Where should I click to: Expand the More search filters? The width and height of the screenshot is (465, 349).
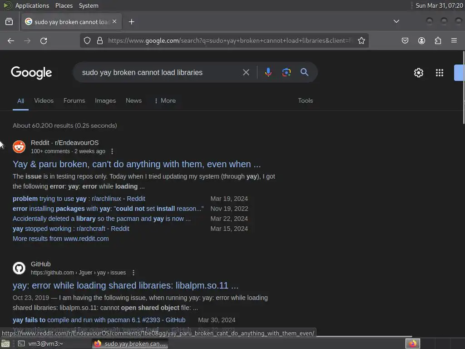pos(165,100)
